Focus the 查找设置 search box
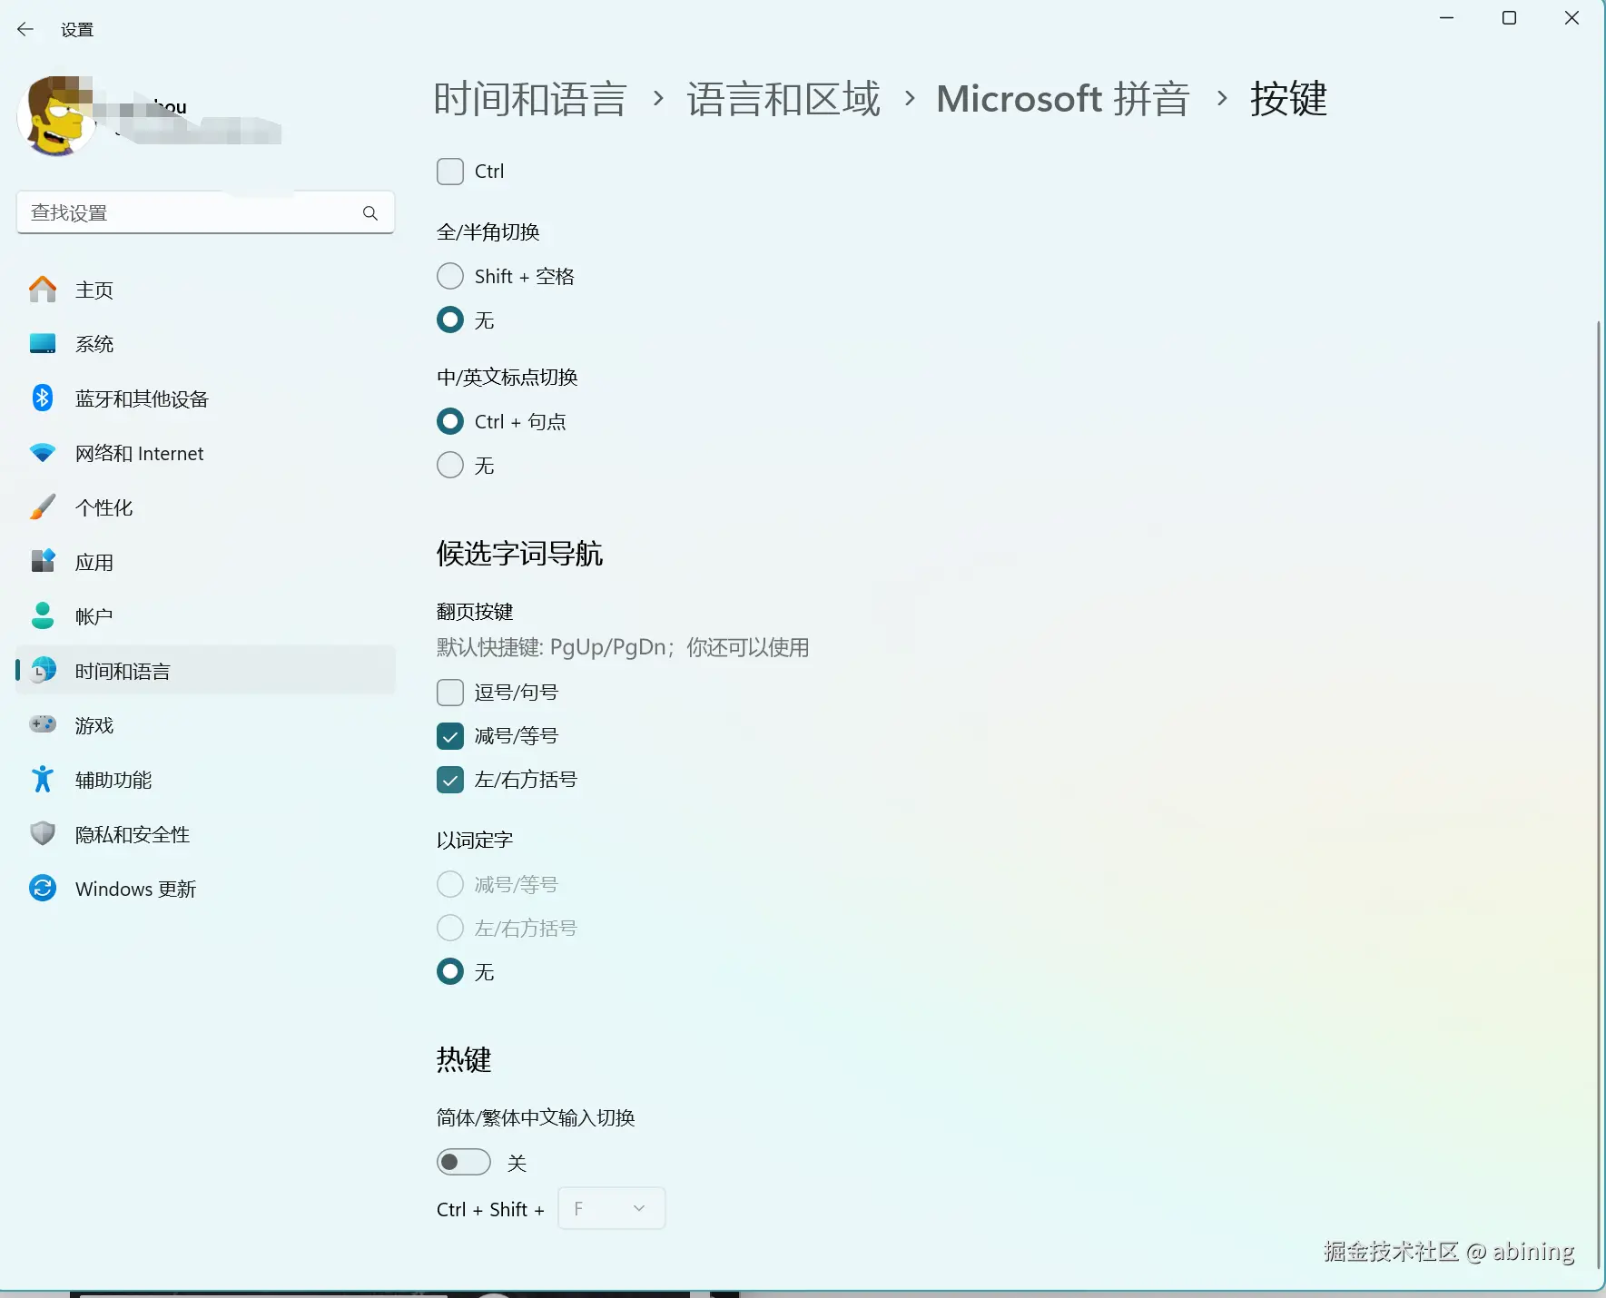1606x1298 pixels. [x=205, y=212]
